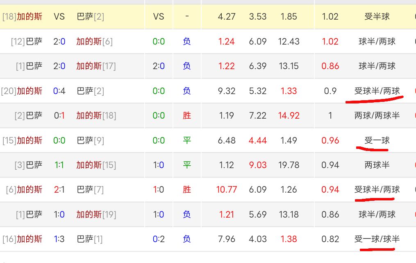Image resolution: width=416 pixels, height=263 pixels.
Task: Open away team 加的斯[6] link
Action: coord(94,41)
